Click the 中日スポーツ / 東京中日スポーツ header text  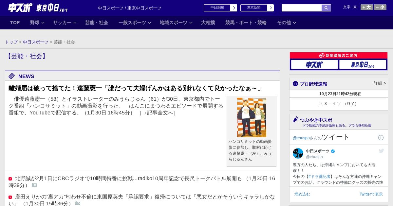[130, 8]
